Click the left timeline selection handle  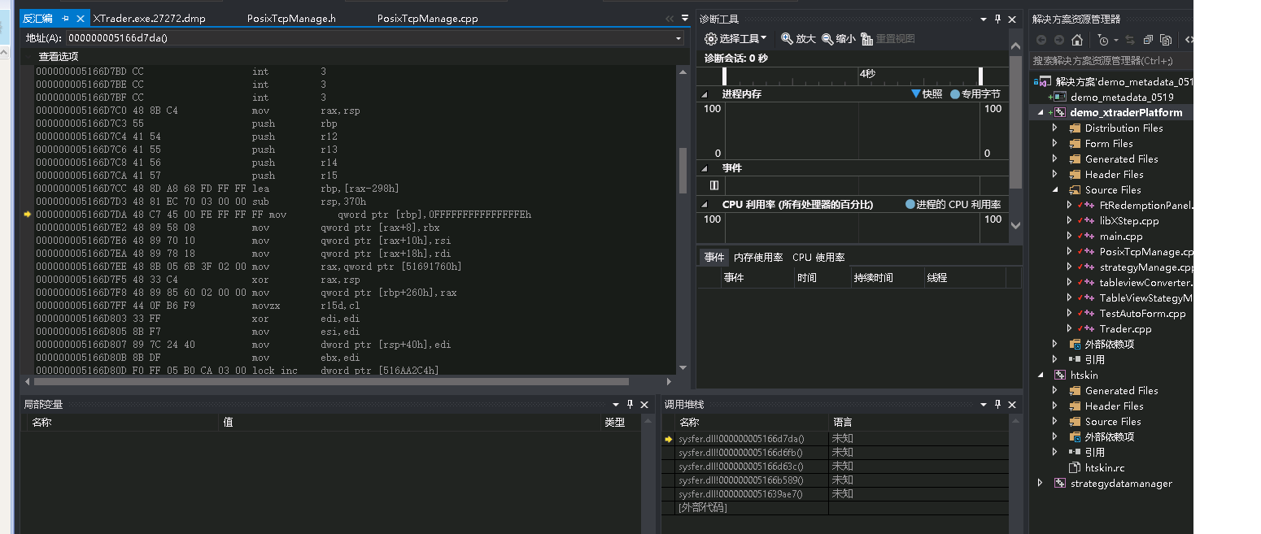click(x=725, y=76)
